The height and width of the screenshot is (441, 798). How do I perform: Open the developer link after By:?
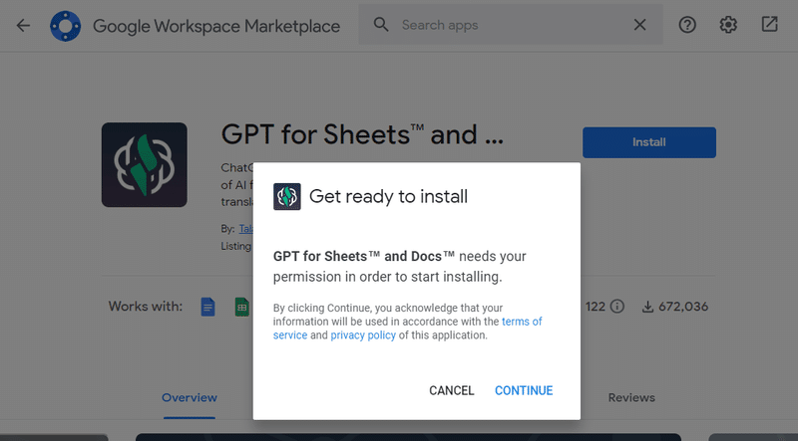pos(246,229)
